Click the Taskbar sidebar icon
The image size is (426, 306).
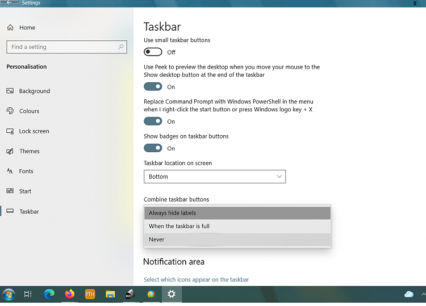pos(10,211)
